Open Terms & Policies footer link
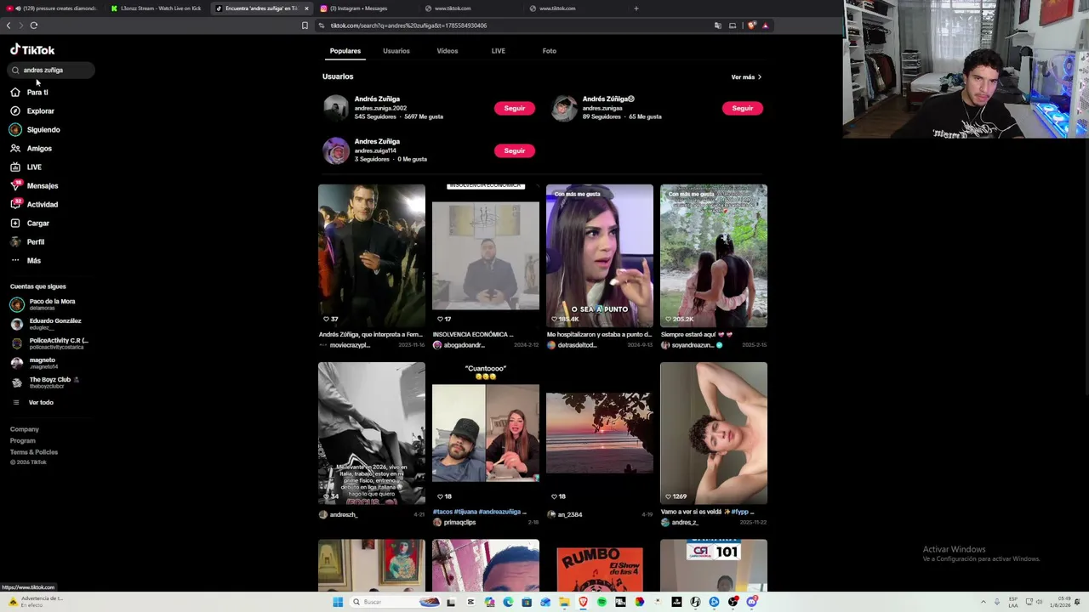The width and height of the screenshot is (1089, 612). pyautogui.click(x=34, y=451)
